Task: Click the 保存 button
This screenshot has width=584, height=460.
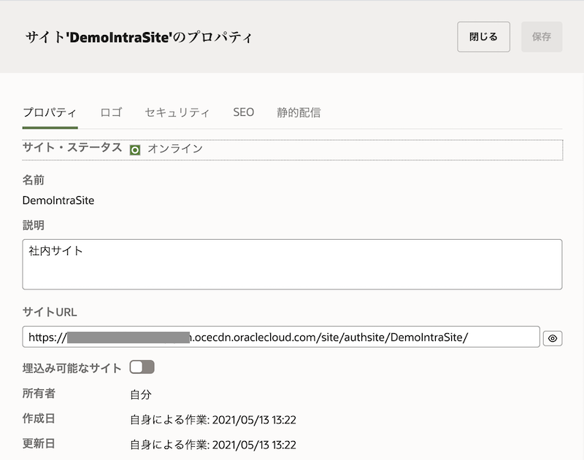Action: tap(542, 36)
